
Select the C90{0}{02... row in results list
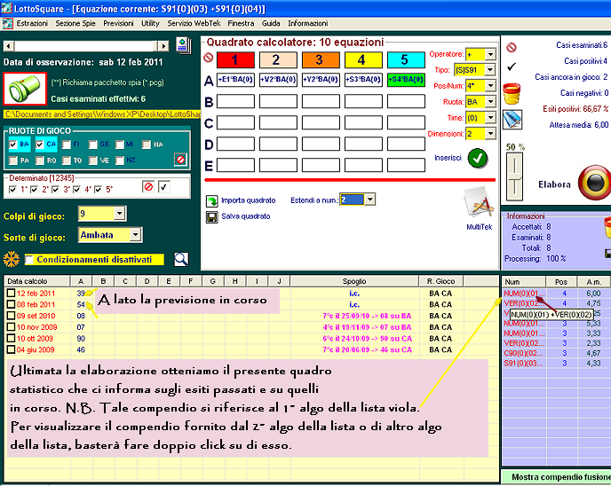tap(556, 353)
